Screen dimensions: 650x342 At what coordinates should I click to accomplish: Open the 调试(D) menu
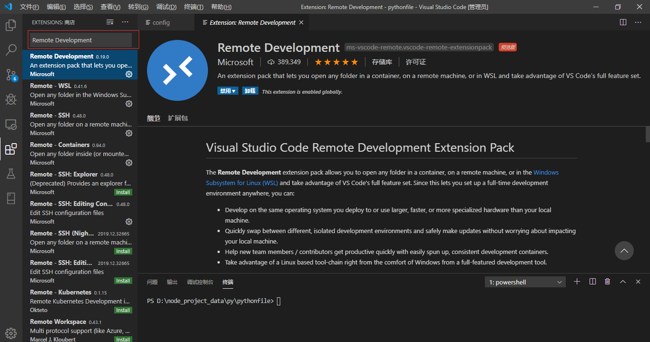pyautogui.click(x=166, y=7)
